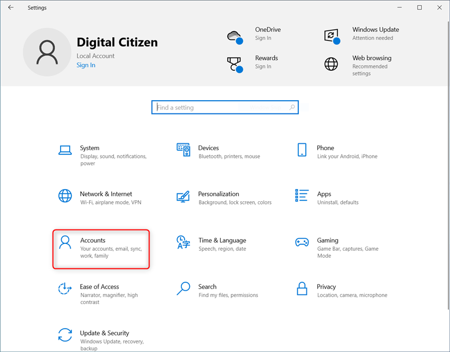Click 'Wi-Fi, airplane mode, VPN' description
Image resolution: width=450 pixels, height=352 pixels.
111,202
